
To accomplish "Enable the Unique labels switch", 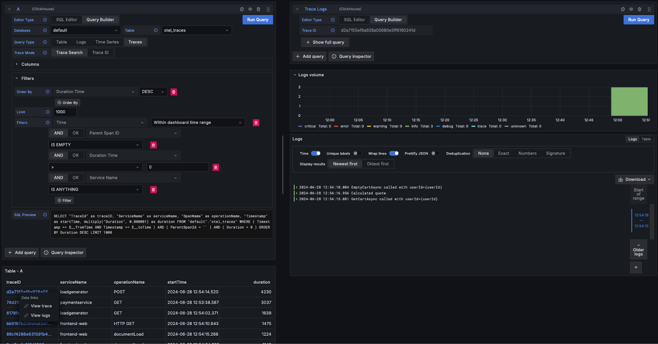I will pyautogui.click(x=357, y=154).
